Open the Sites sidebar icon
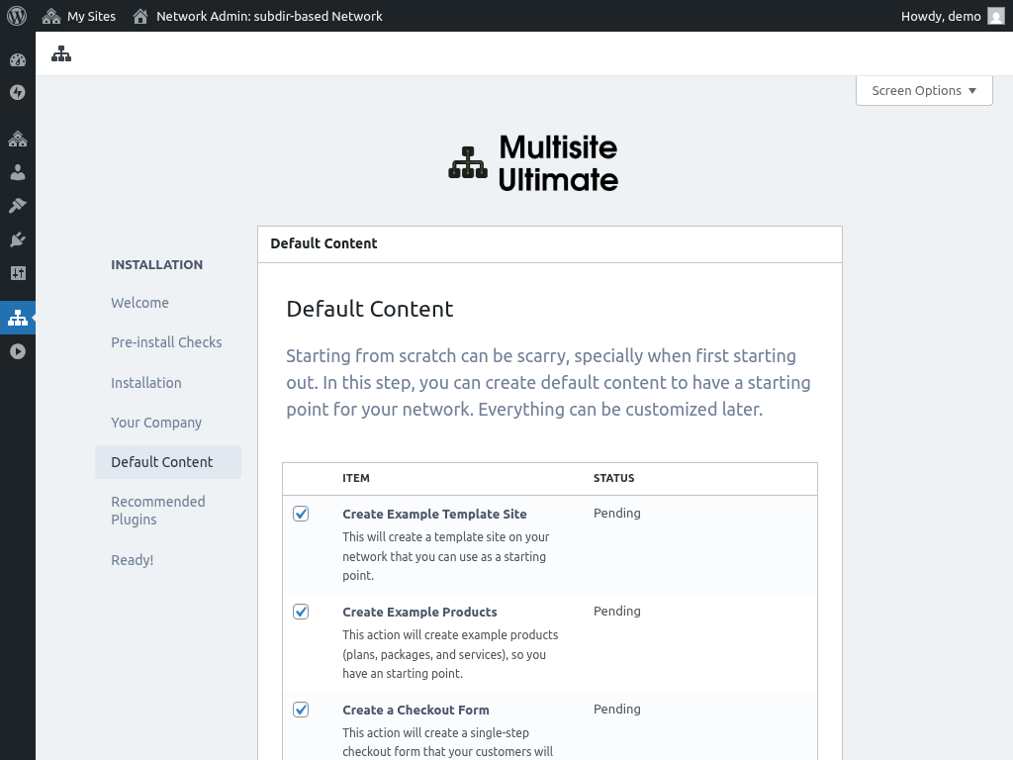This screenshot has height=760, width=1013. (x=18, y=139)
